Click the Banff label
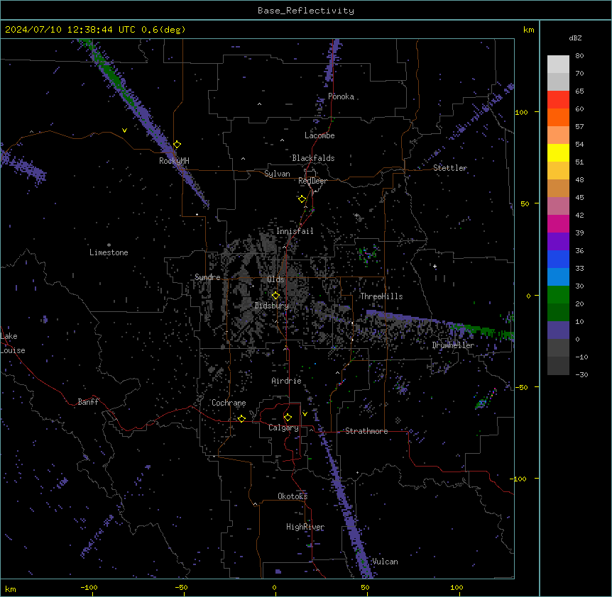The image size is (612, 597). tap(88, 402)
